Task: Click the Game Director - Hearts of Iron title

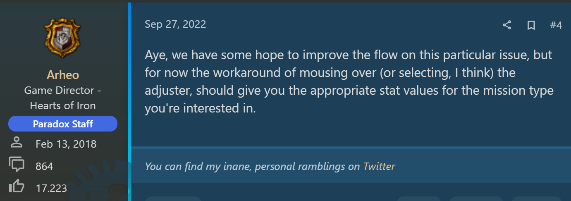Action: [x=63, y=98]
